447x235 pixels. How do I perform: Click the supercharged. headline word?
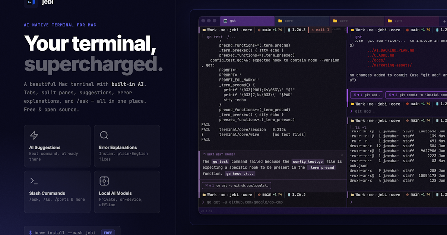(x=93, y=65)
